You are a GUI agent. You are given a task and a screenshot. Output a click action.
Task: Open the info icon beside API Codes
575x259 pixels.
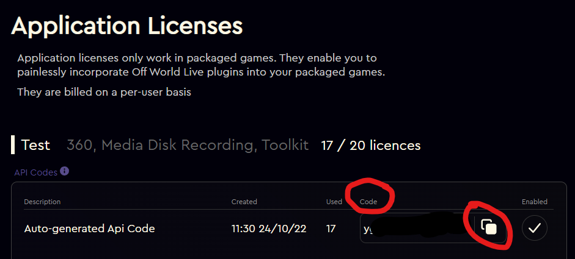pyautogui.click(x=65, y=171)
